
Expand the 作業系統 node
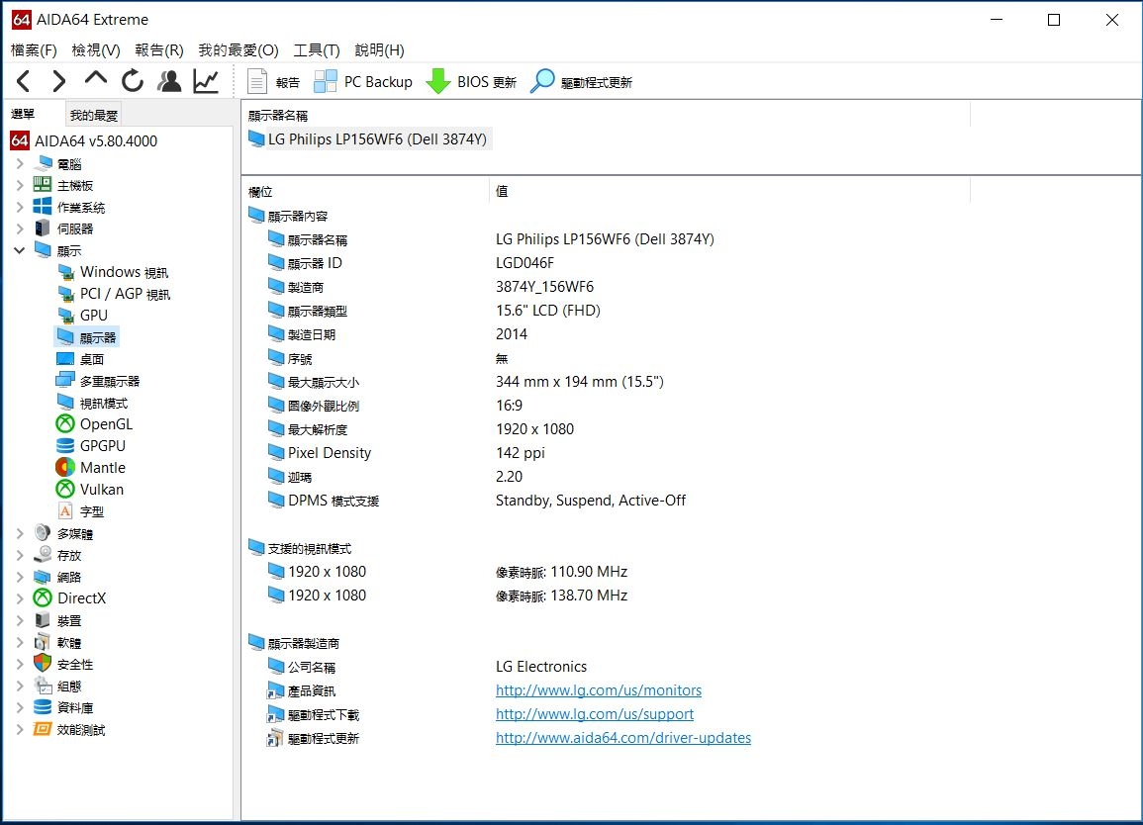tap(20, 208)
